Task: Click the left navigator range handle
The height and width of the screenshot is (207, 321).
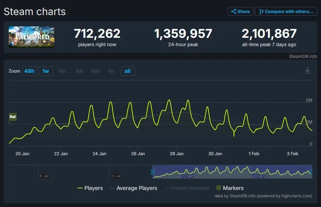Action: (152, 172)
